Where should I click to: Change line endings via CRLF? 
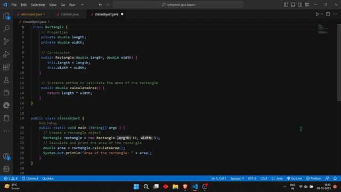pos(264,178)
